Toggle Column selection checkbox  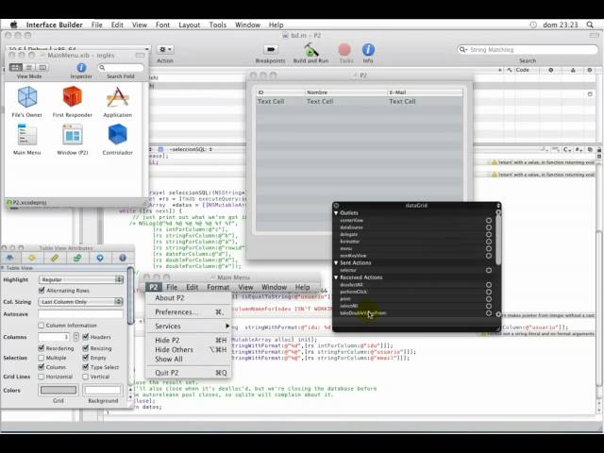42,367
